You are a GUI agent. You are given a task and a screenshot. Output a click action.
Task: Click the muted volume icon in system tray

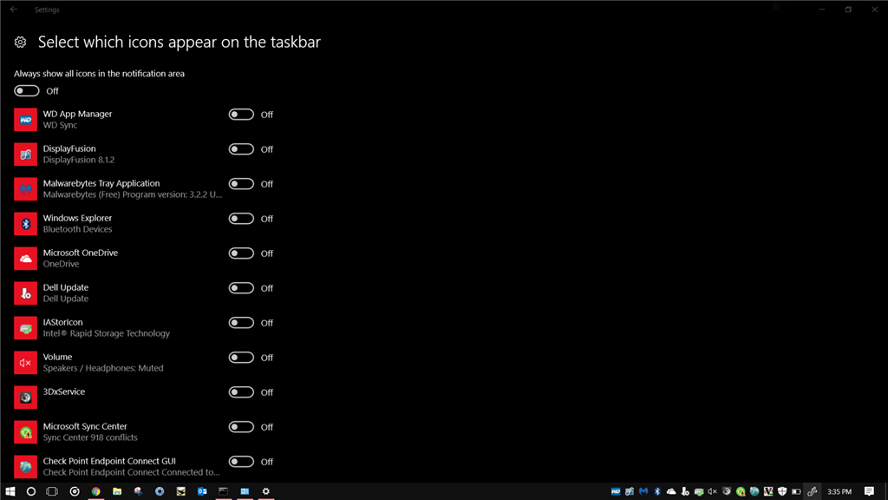point(713,491)
